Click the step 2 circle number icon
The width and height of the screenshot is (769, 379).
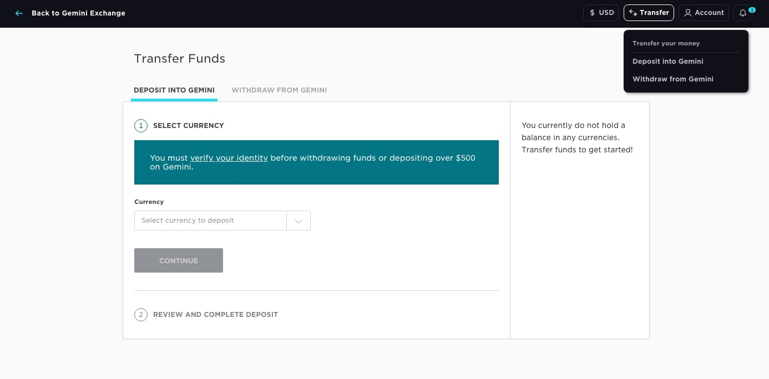141,315
